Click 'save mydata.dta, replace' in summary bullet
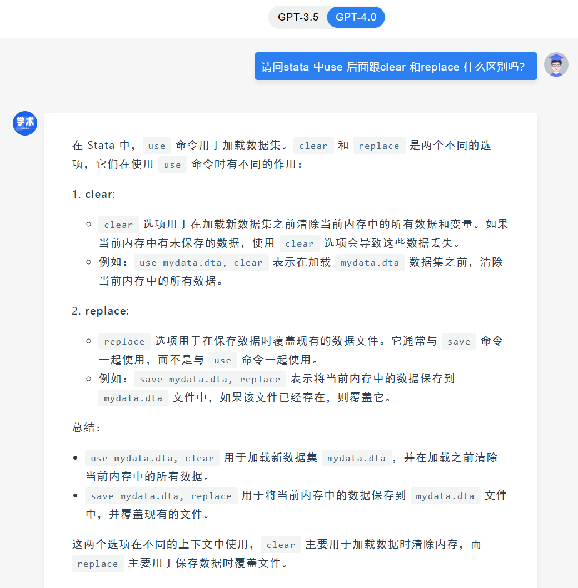This screenshot has height=588, width=578. click(x=161, y=496)
